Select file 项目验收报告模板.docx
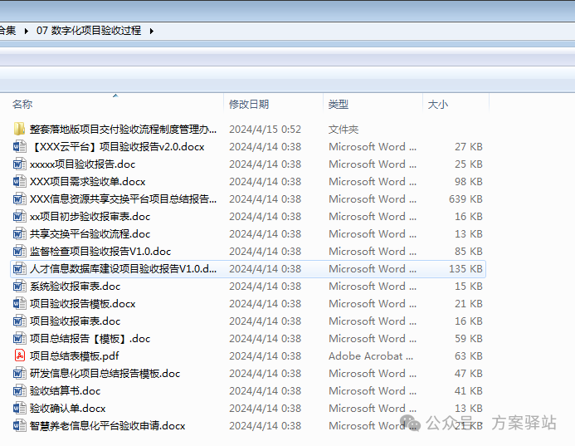 point(82,304)
